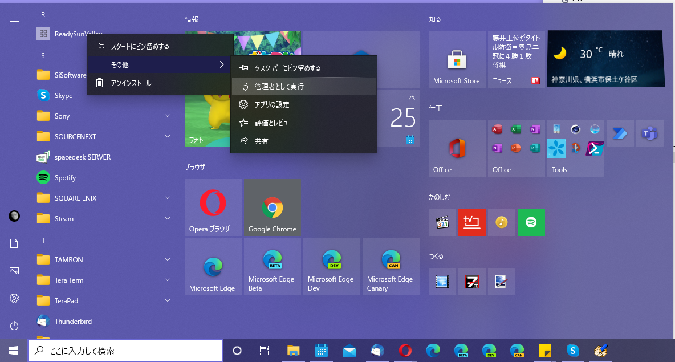675x362 pixels.
Task: Launch the Google Chrome tile
Action: coord(273,208)
